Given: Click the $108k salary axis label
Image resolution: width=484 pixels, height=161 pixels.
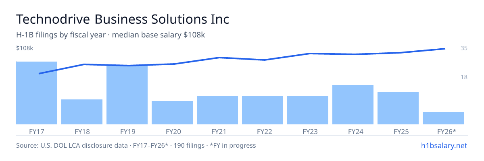Looking at the screenshot, I should coord(25,48).
